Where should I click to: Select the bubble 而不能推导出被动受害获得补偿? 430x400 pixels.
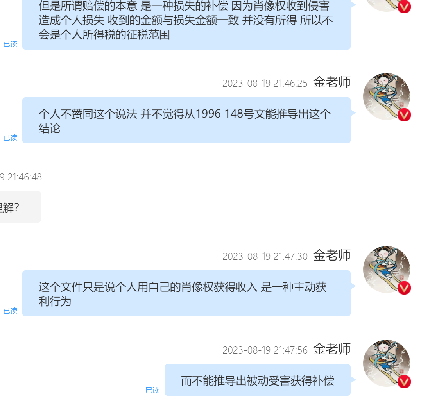(x=258, y=380)
